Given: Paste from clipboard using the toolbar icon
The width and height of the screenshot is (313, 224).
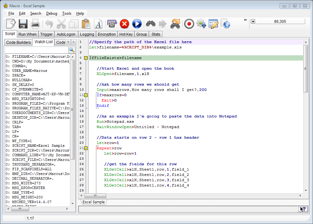Looking at the screenshot, I should [x=86, y=24].
